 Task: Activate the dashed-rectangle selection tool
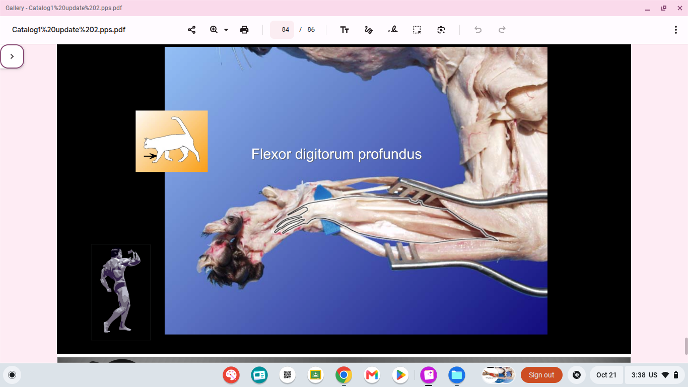(417, 30)
